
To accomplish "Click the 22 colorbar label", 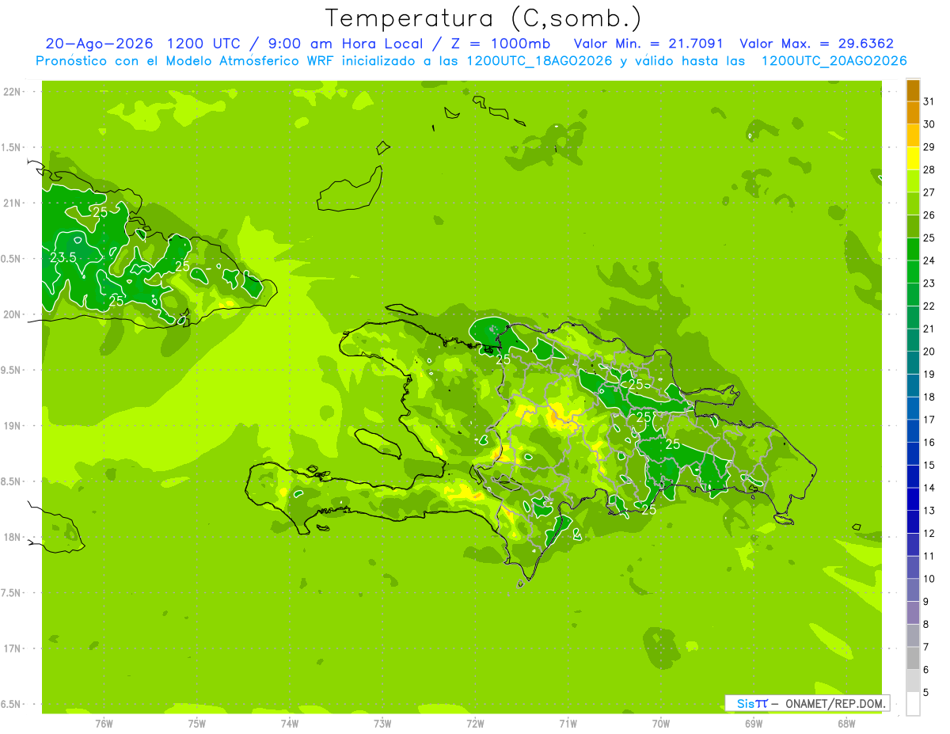I will tap(929, 306).
